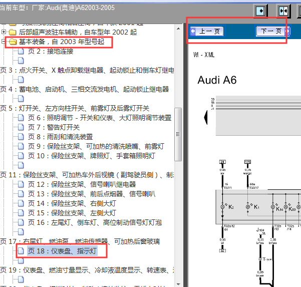Open 页 8：雨刮和清洗装置

pos(60,137)
